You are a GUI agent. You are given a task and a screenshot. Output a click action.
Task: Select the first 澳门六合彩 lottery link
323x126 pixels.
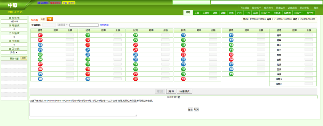[x=43, y=3]
